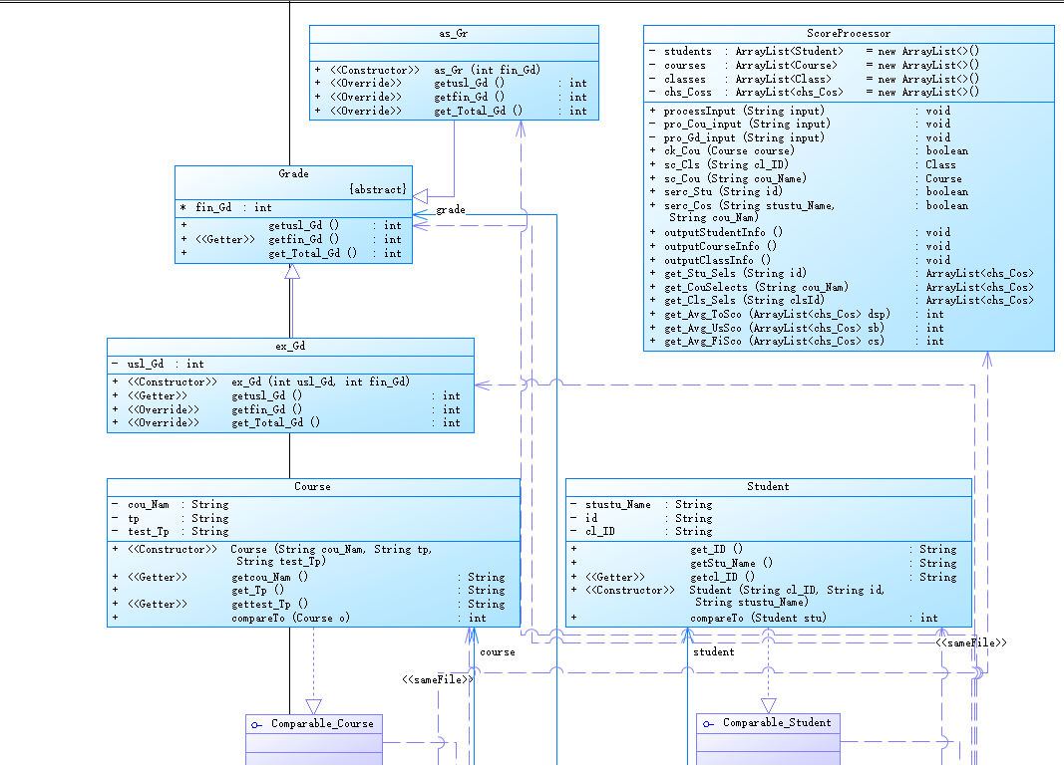Select id : String attribute in Student
Image resolution: width=1064 pixels, height=766 pixels.
point(641,519)
